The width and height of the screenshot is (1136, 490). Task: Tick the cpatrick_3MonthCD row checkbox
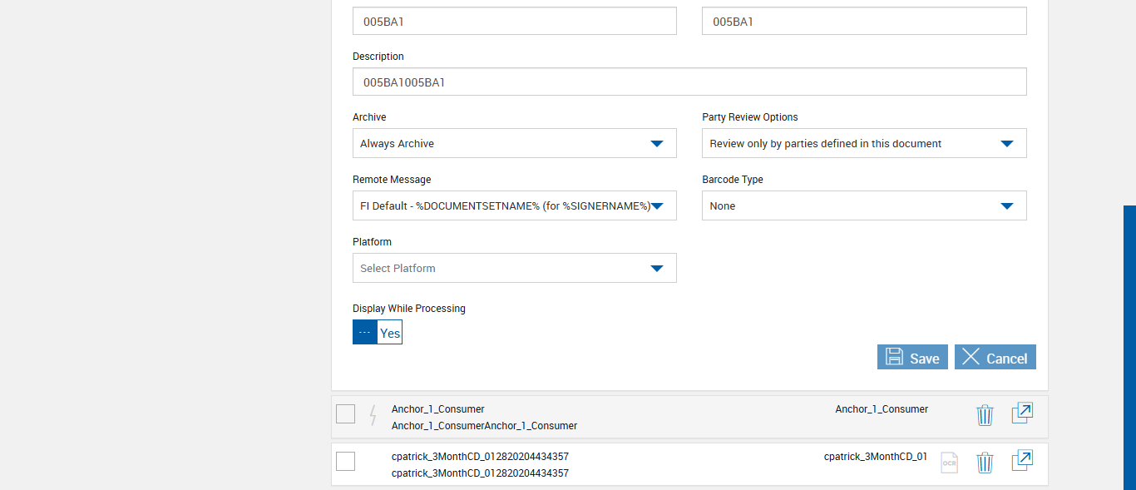click(x=346, y=461)
